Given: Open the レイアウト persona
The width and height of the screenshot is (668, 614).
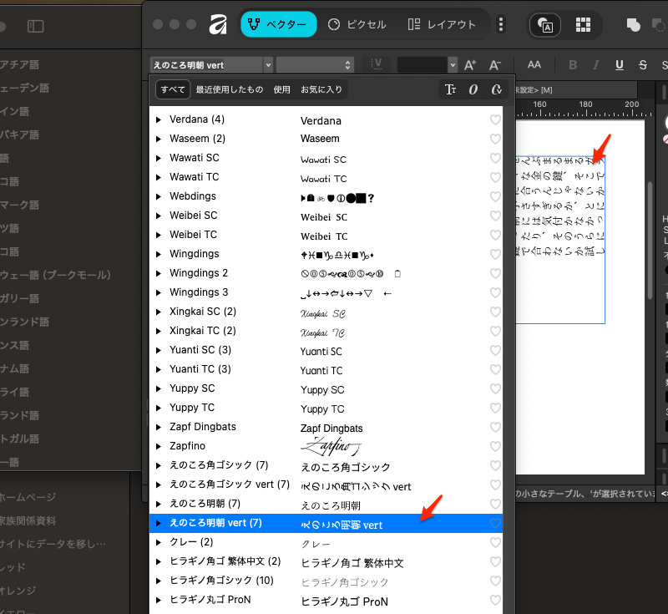Looking at the screenshot, I should (x=443, y=24).
